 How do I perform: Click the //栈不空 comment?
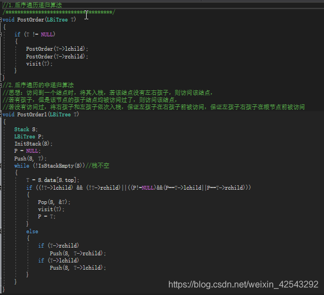[x=97, y=165]
